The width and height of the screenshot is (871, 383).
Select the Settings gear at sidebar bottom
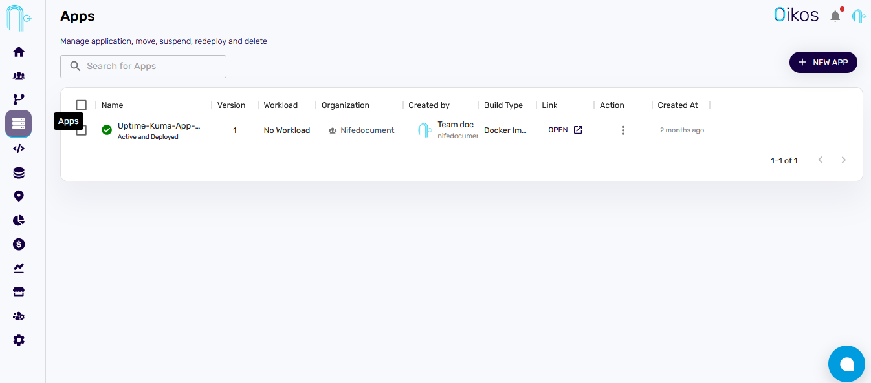[x=18, y=339]
